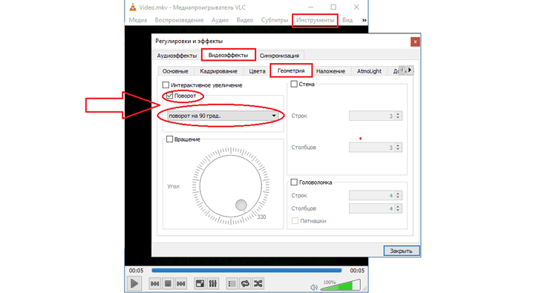Enable the Вращение checkbox

[x=170, y=139]
